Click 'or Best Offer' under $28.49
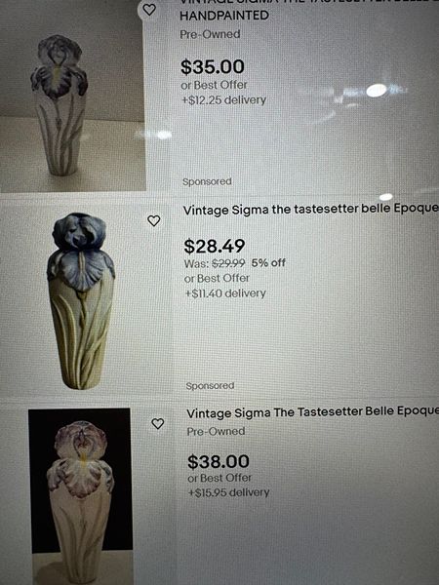This screenshot has width=439, height=585. 217,278
